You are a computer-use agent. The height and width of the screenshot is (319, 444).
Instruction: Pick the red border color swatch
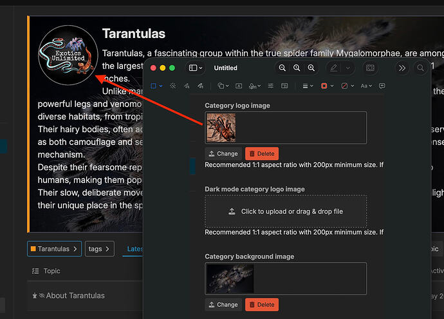click(324, 86)
